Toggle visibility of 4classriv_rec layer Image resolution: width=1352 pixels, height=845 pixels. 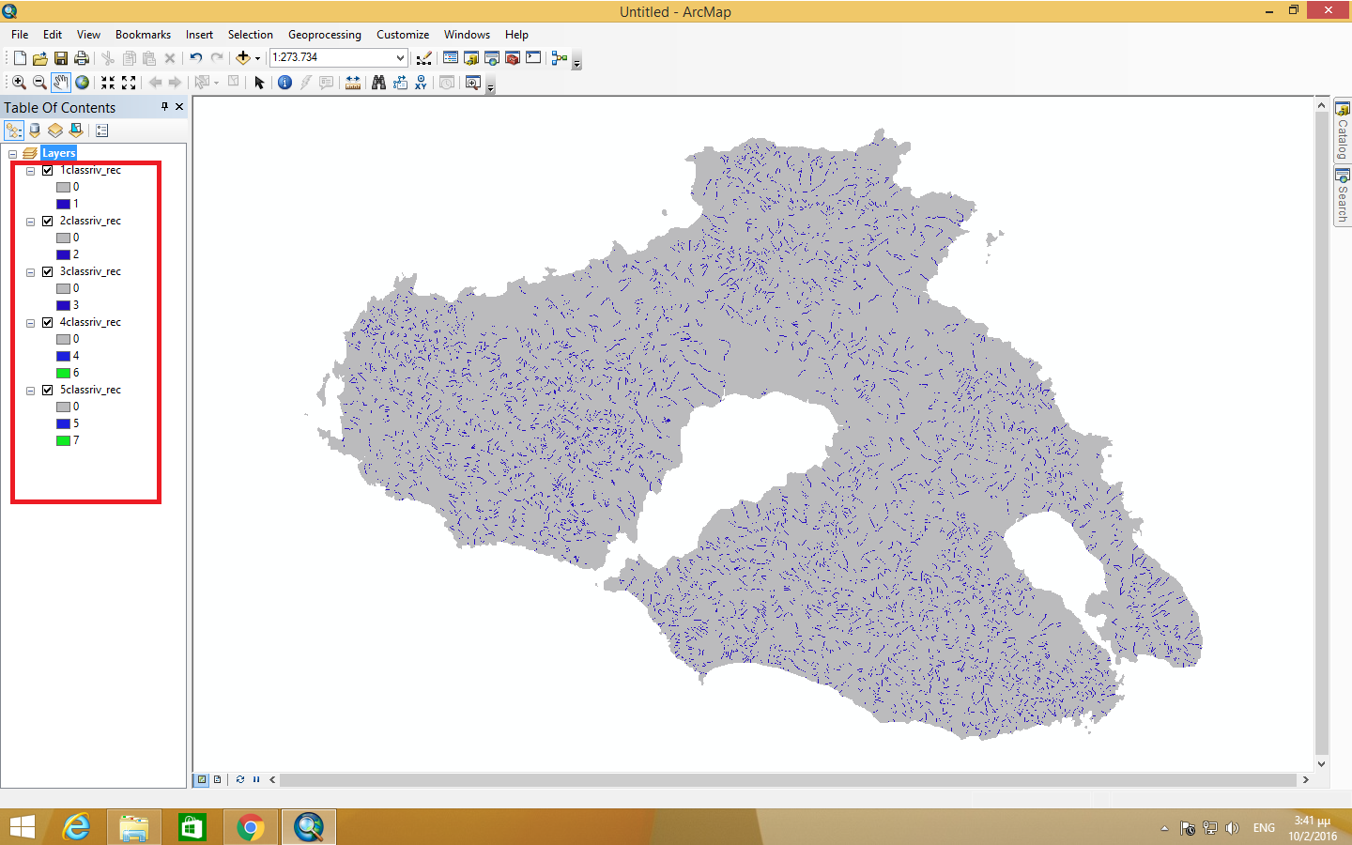pyautogui.click(x=47, y=322)
